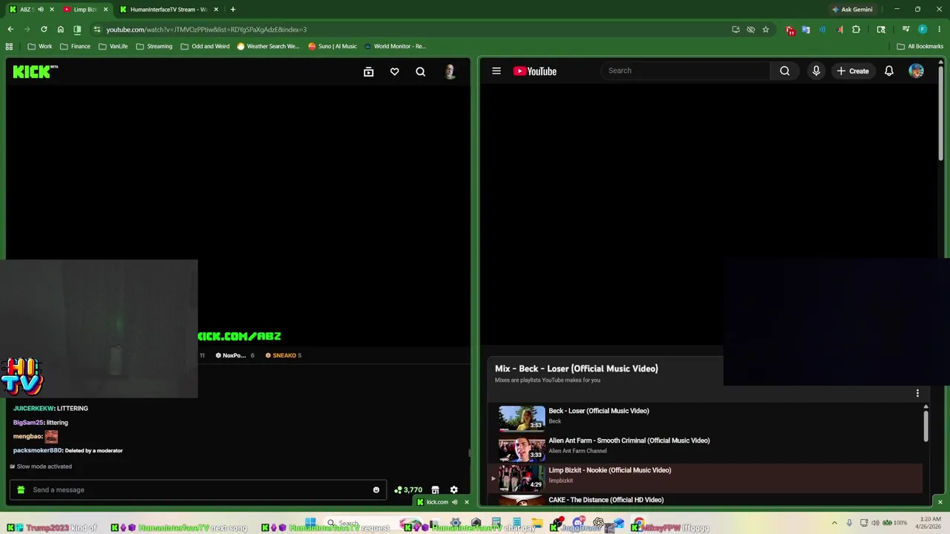Click username BigSam25 in chat
Viewport: 950px width, 534px height.
28,423
